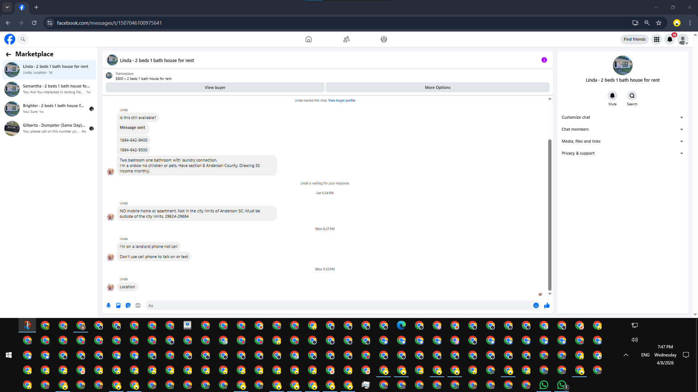Open Facebook notifications bell
698x392 pixels.
(x=670, y=39)
